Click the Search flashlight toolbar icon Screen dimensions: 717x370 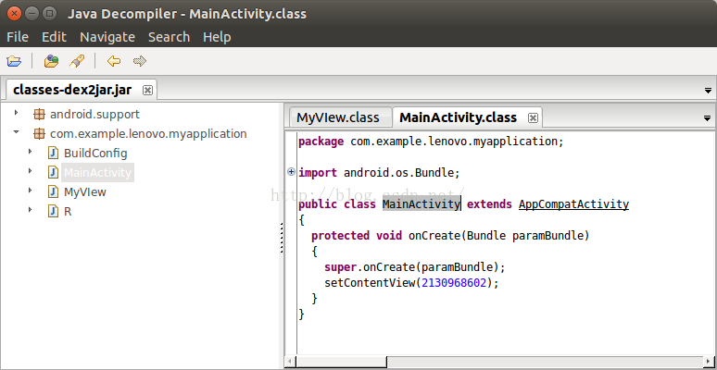point(77,61)
